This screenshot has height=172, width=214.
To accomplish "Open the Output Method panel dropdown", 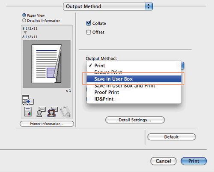I will tap(108, 6).
